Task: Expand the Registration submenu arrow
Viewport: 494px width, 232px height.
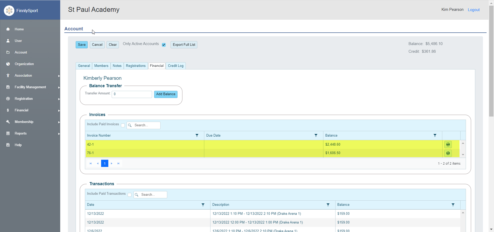Action: tap(59, 99)
